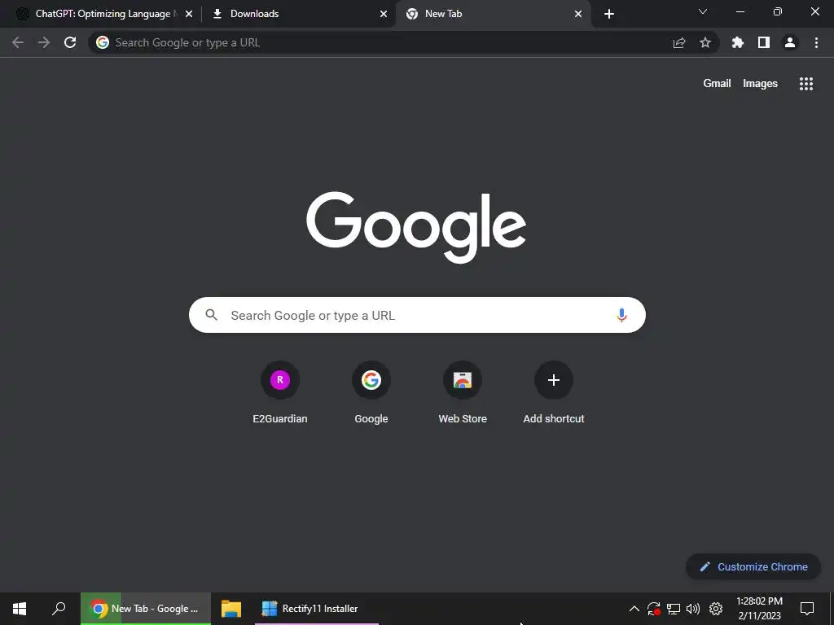Add a new shortcut tile
Screen dimensions: 834x625
(554, 393)
